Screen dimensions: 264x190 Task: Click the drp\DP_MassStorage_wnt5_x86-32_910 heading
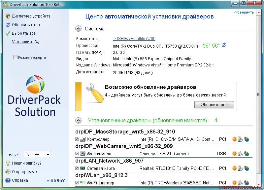[125, 132]
